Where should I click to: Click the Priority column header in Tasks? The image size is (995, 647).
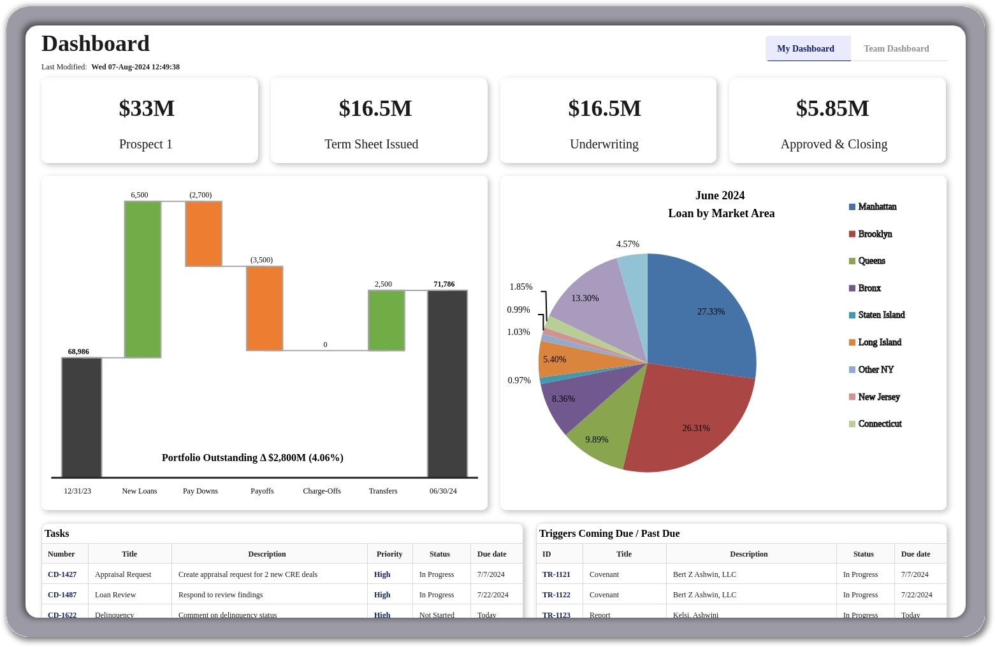pyautogui.click(x=389, y=554)
